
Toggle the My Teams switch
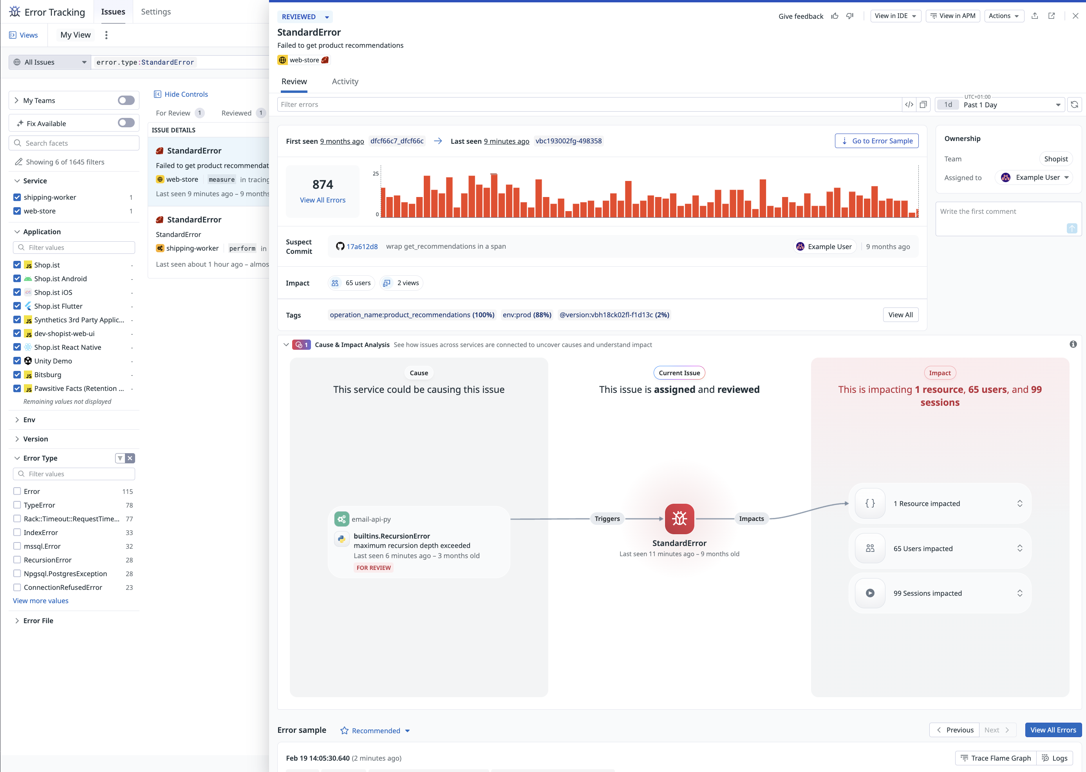(126, 100)
